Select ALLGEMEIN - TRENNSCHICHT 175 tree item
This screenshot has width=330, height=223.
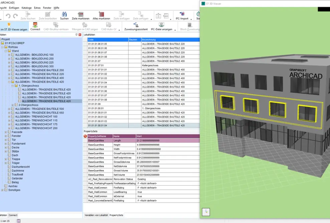click(36, 124)
